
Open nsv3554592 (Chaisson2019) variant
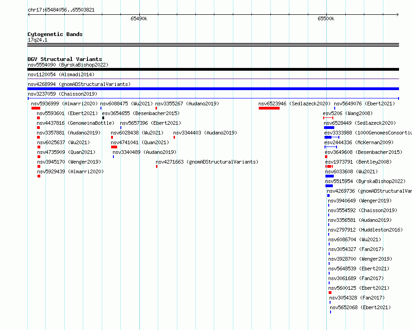tap(362, 210)
